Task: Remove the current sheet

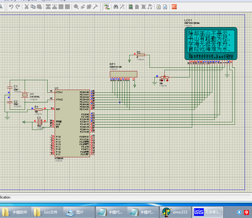Action: coord(143,7)
